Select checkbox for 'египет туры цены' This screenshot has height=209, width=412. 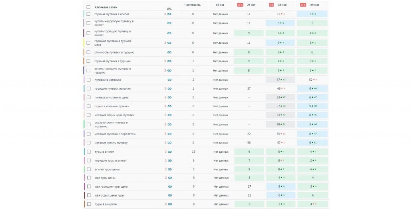tap(89, 169)
